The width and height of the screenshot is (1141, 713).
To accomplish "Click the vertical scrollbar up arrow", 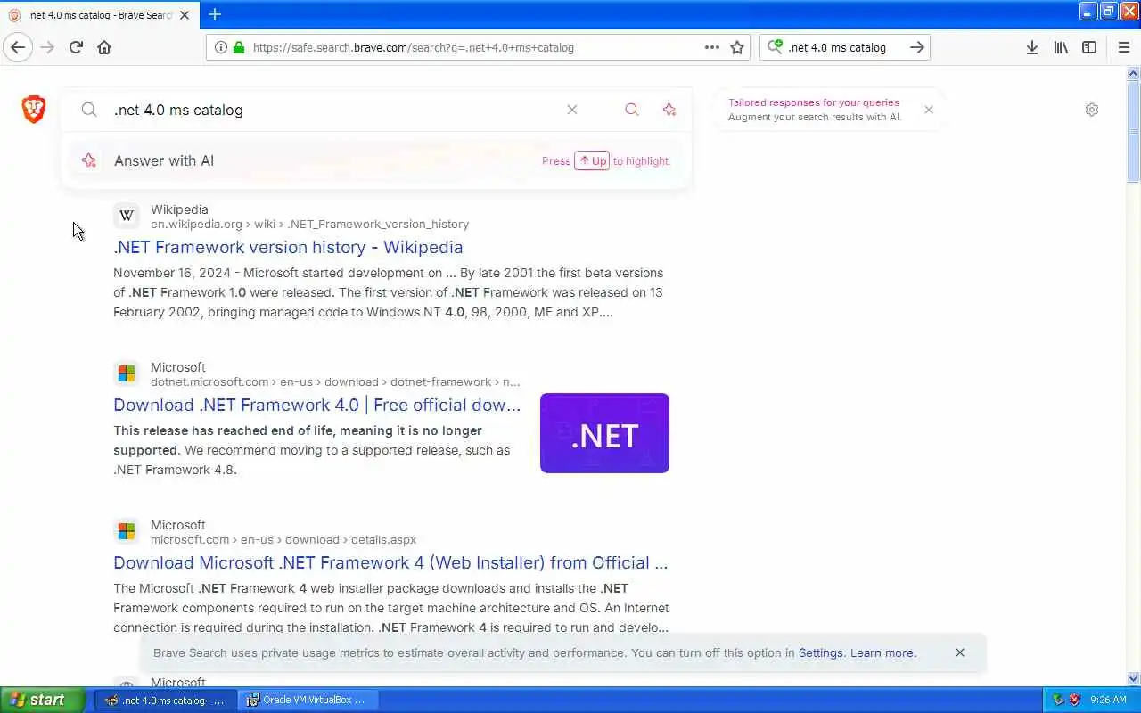I will pyautogui.click(x=1134, y=73).
